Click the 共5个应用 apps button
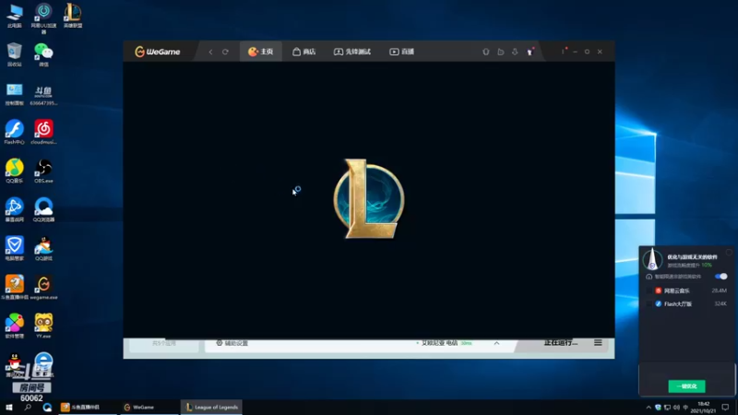 (x=164, y=344)
